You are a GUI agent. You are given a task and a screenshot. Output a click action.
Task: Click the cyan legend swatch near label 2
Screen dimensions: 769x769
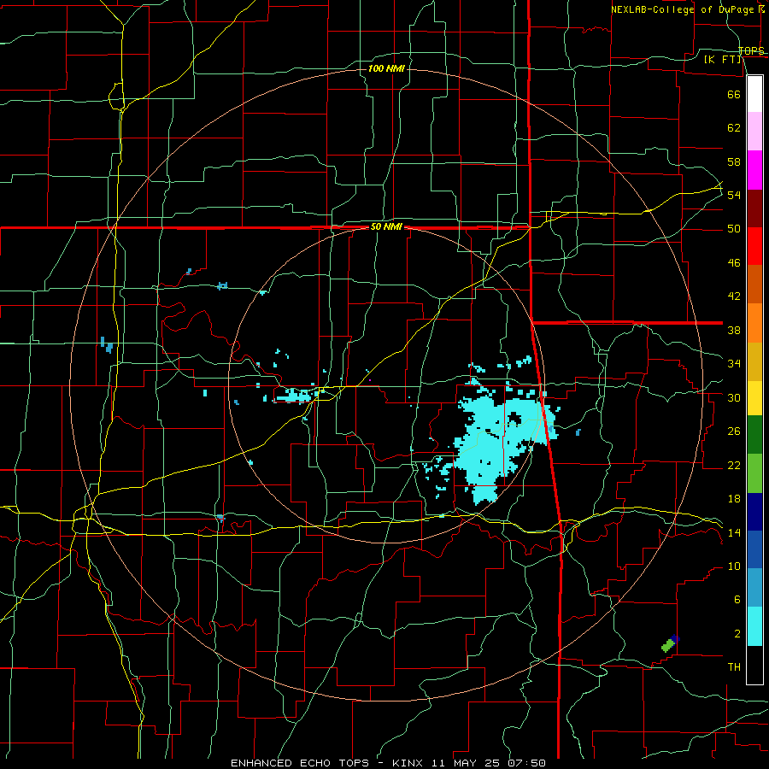(x=754, y=627)
